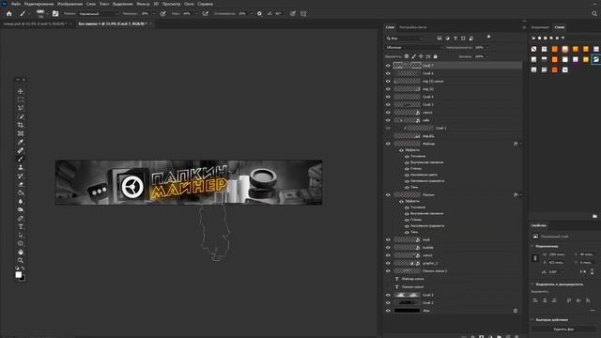Click the background color swatch
The height and width of the screenshot is (338, 601).
pyautogui.click(x=23, y=279)
